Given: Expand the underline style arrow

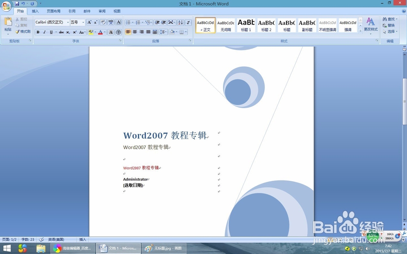Looking at the screenshot, I should click(56, 32).
